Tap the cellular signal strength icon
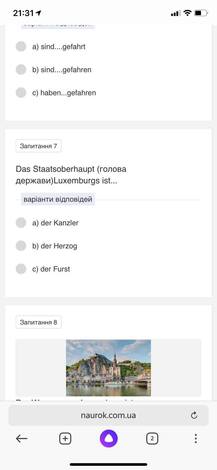 click(x=175, y=13)
